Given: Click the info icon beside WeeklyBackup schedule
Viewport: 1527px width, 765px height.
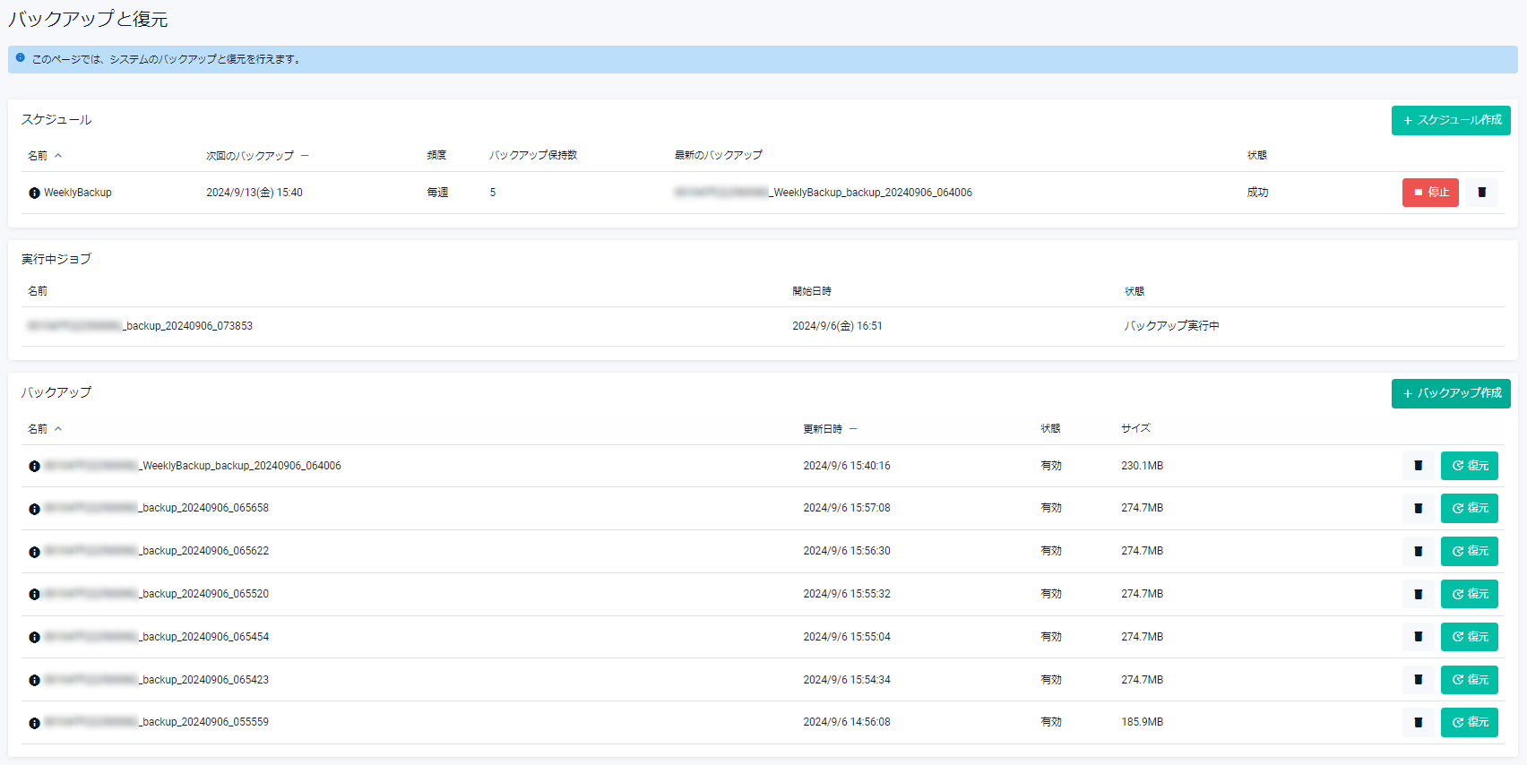Looking at the screenshot, I should 34,193.
